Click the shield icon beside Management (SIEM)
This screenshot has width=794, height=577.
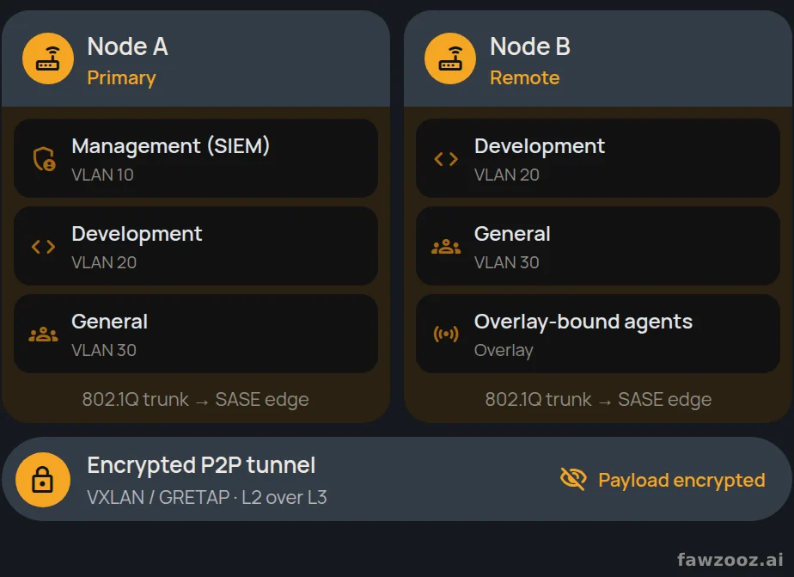click(44, 159)
